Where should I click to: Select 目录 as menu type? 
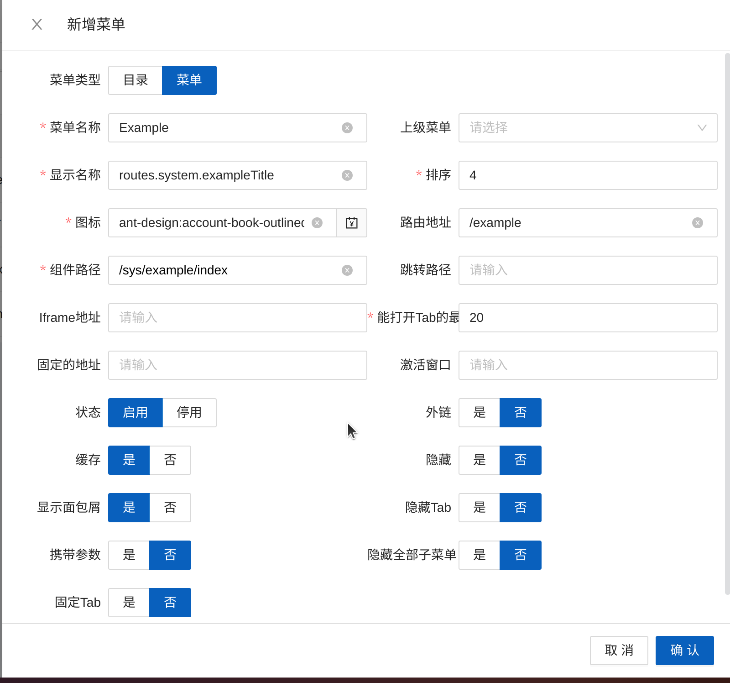click(x=136, y=80)
